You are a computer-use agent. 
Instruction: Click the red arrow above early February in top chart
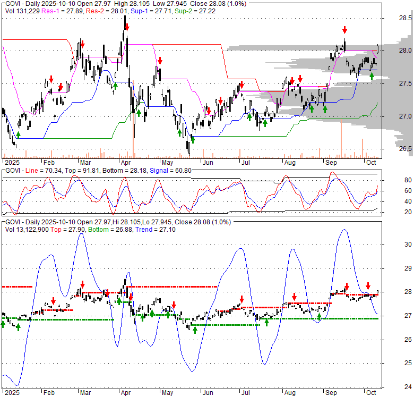click(51, 79)
